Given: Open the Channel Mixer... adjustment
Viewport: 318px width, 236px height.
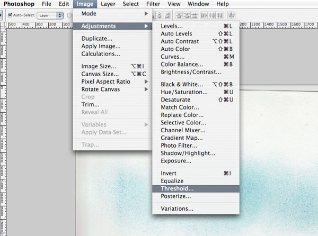Looking at the screenshot, I should click(196, 130).
